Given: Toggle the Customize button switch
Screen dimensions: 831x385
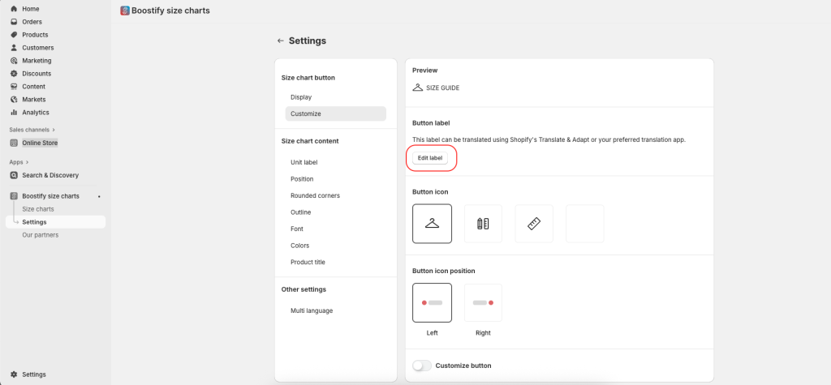Looking at the screenshot, I should pyautogui.click(x=422, y=366).
